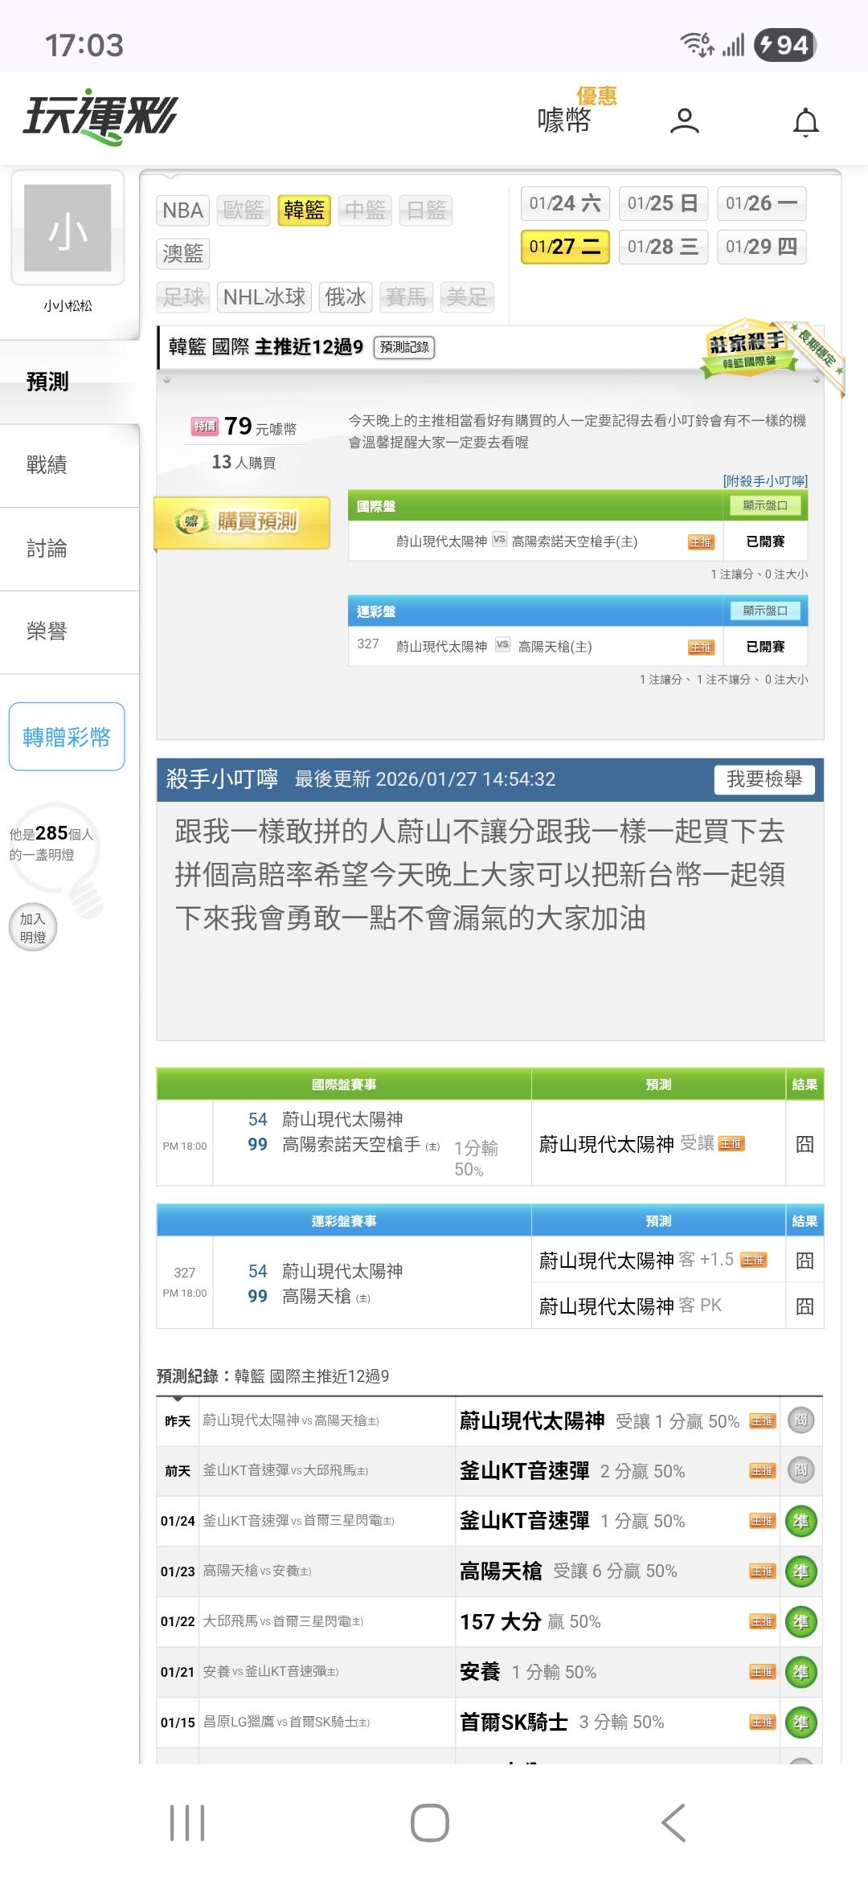This screenshot has height=1880, width=868.
Task: Toggle 顯示盤口 for 國際盤
Action: [x=765, y=505]
